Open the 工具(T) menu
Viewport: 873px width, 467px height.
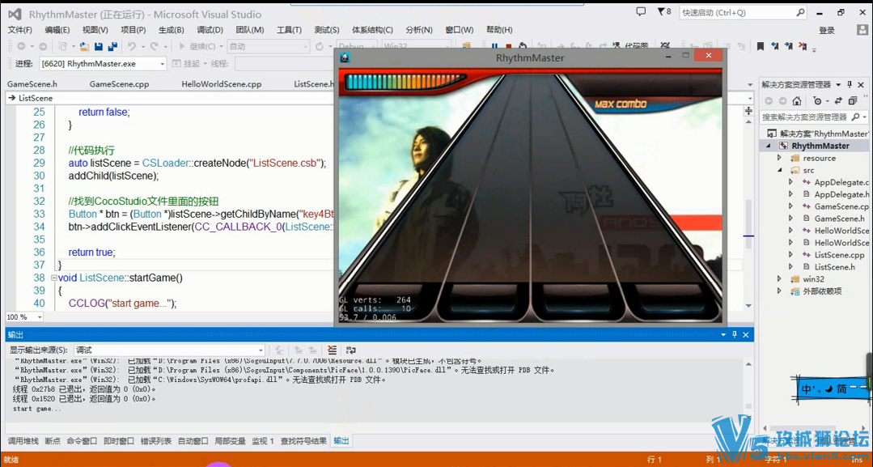click(x=289, y=30)
